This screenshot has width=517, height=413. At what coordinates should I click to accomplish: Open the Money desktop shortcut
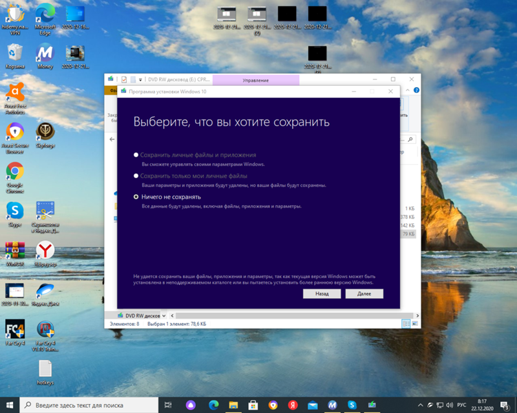pos(45,56)
